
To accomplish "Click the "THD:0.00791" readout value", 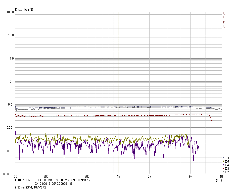I will point(44,180).
